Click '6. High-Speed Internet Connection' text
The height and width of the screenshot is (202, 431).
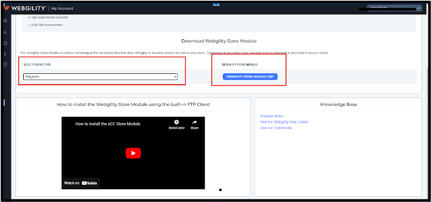click(x=48, y=18)
